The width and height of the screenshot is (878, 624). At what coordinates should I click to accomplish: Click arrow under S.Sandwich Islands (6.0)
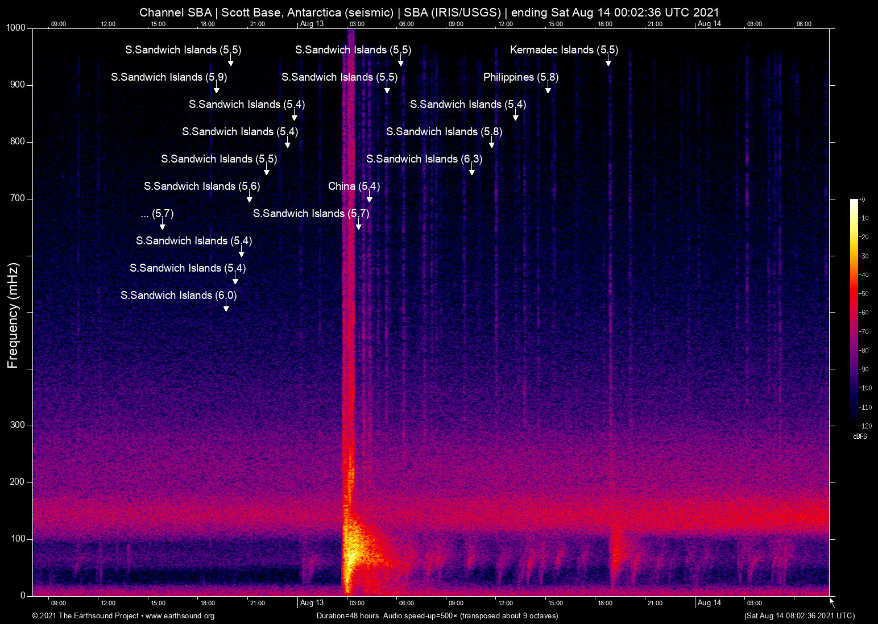click(226, 307)
